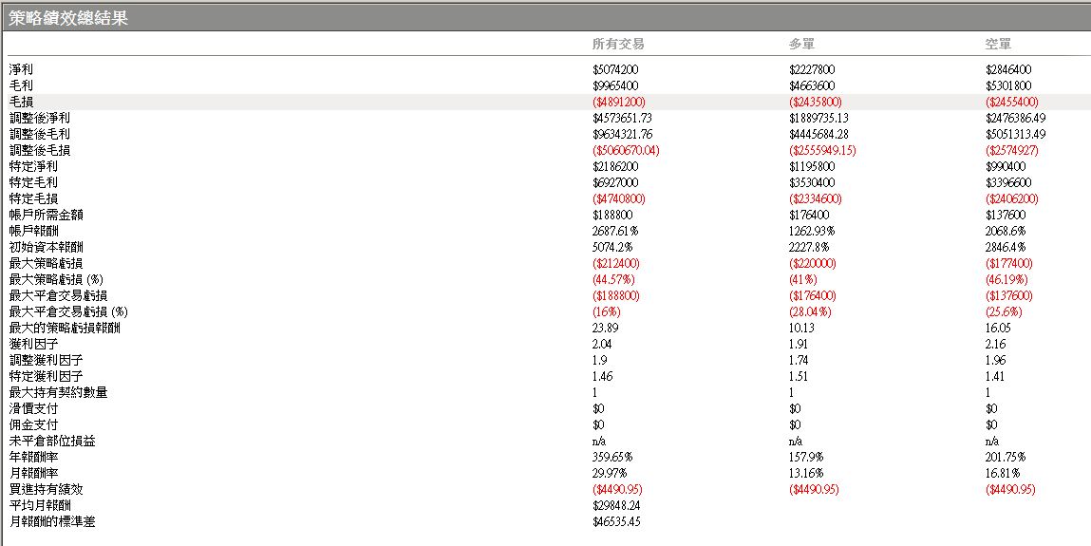Select the 空單 column header
1091x546 pixels.
point(998,44)
